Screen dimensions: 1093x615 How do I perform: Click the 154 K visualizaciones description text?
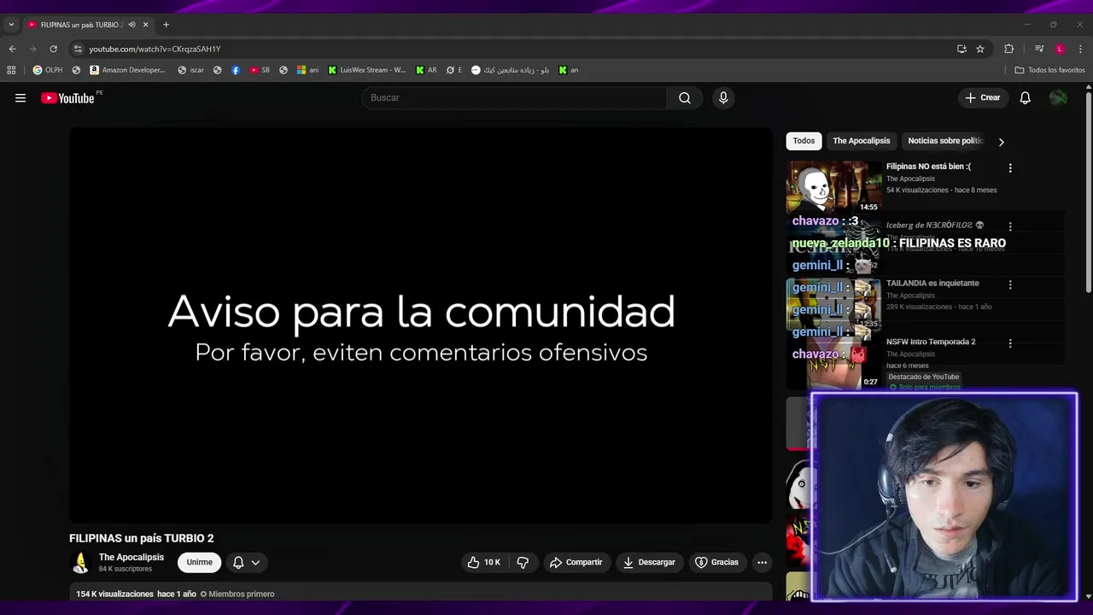(x=114, y=594)
